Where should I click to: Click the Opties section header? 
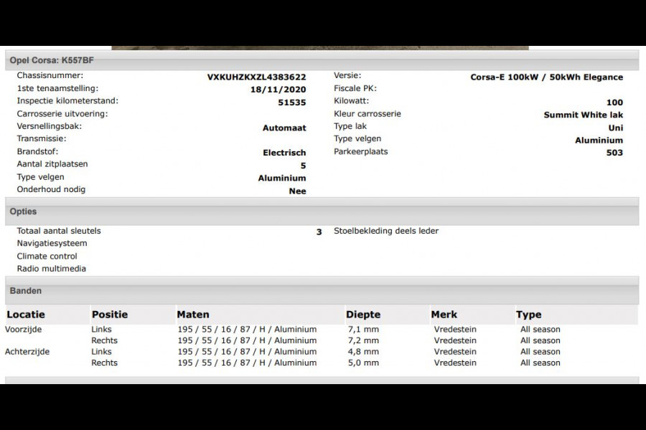click(322, 211)
